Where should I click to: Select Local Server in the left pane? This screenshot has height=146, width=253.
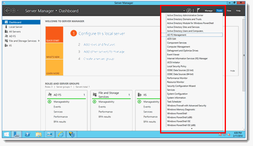(x=16, y=27)
